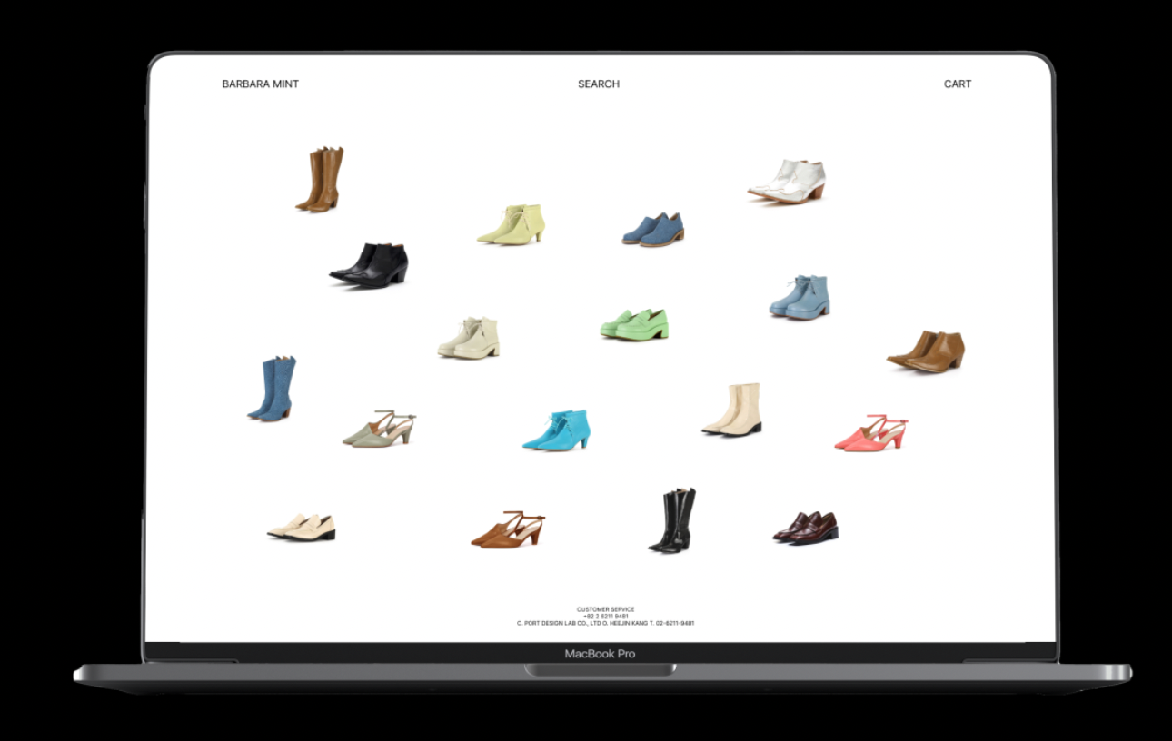Open the cream lace-up ankle boots
The width and height of the screenshot is (1172, 741).
[469, 338]
